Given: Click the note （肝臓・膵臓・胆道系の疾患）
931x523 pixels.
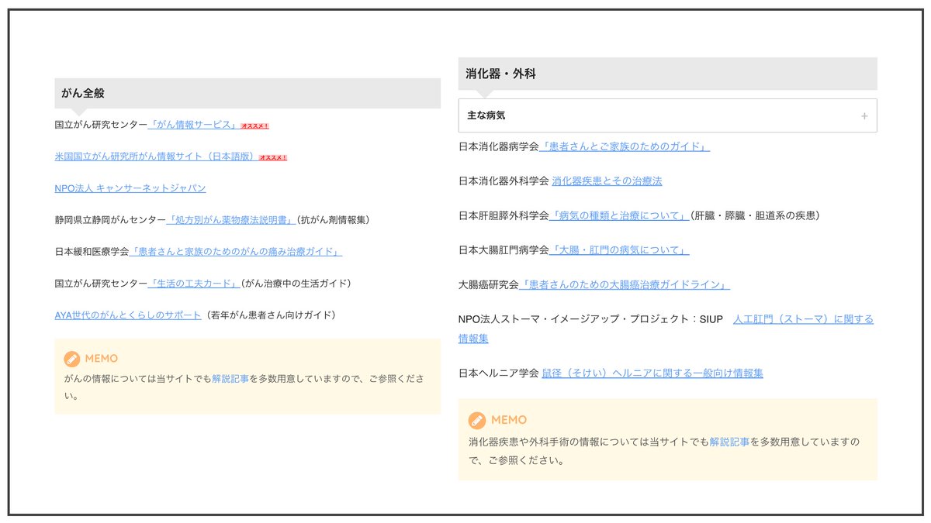Looking at the screenshot, I should 755,215.
